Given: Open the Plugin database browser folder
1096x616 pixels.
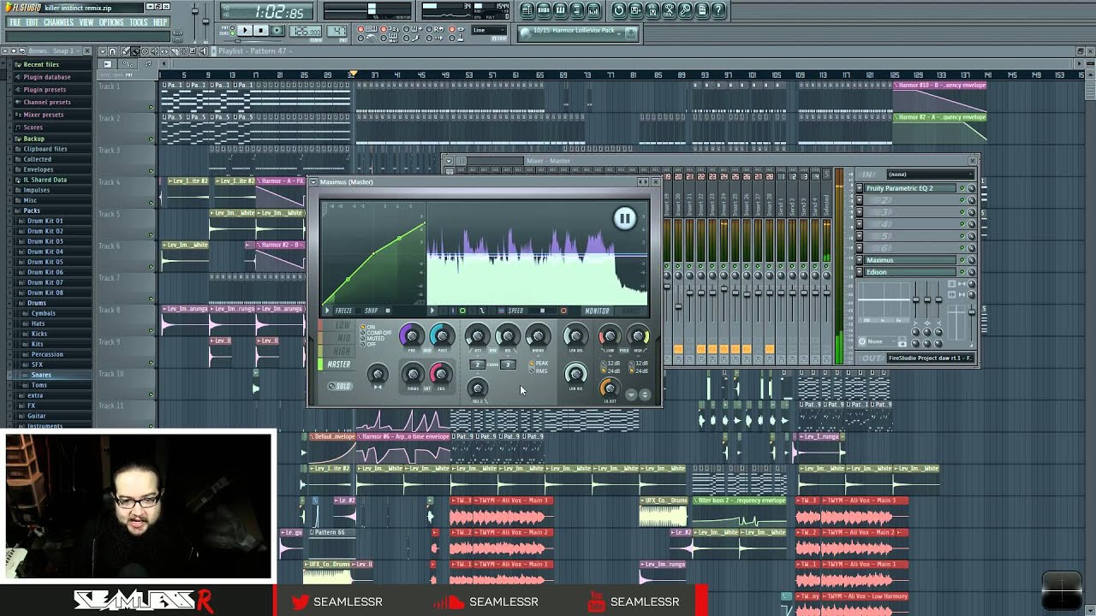Looking at the screenshot, I should tap(46, 77).
